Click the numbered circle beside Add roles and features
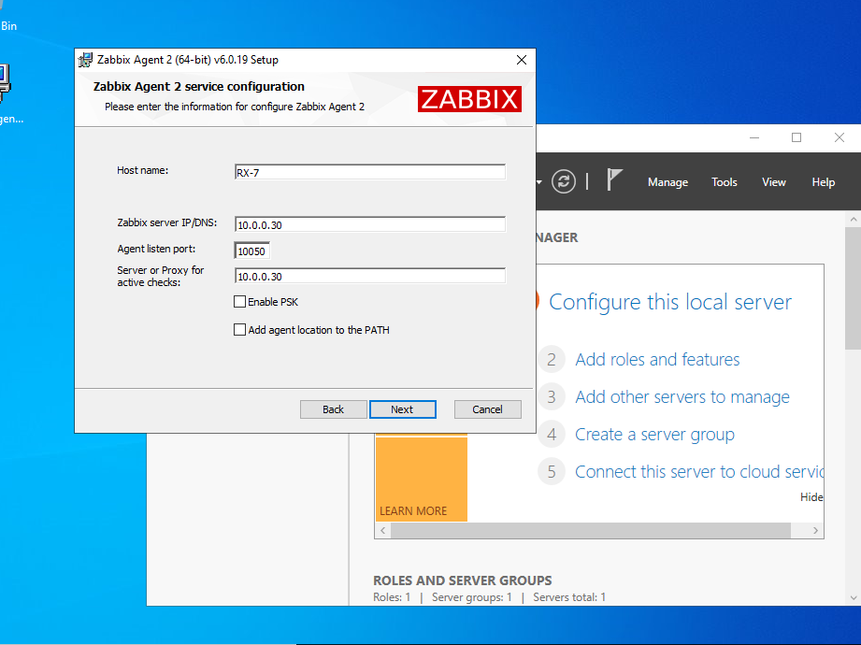This screenshot has width=861, height=645. click(552, 359)
